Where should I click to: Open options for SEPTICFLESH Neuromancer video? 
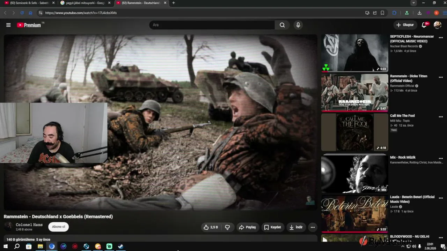point(441,38)
